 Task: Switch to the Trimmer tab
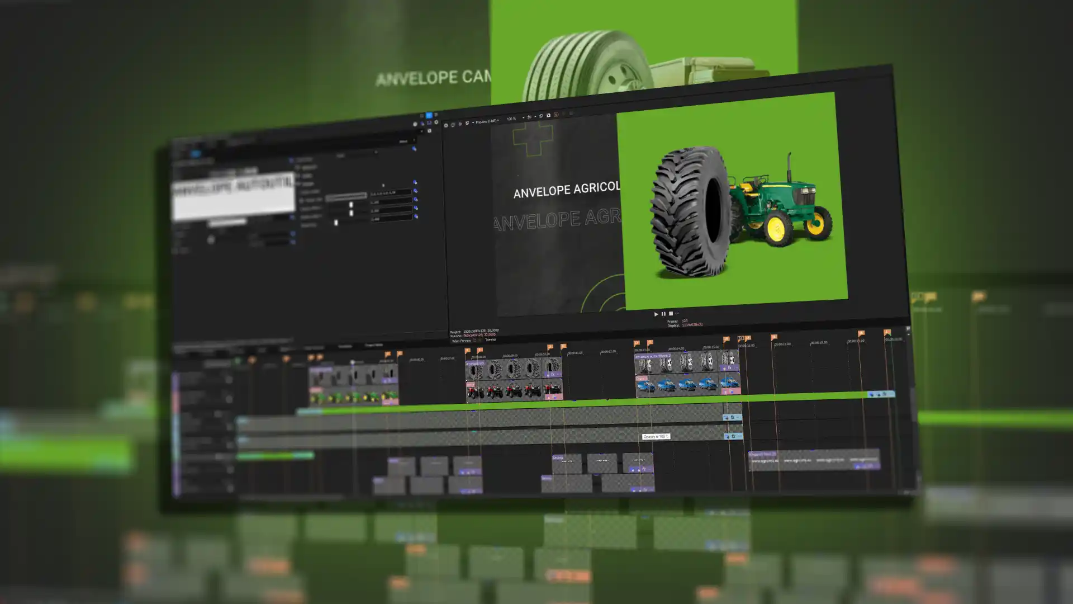point(491,339)
